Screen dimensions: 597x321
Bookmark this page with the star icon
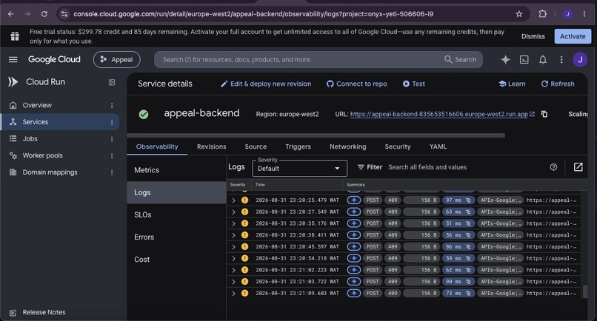(x=518, y=14)
